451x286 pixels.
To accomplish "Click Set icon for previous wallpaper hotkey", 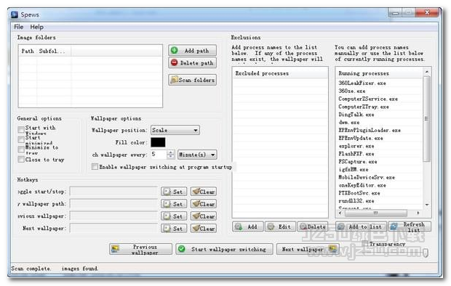I will coord(167,216).
